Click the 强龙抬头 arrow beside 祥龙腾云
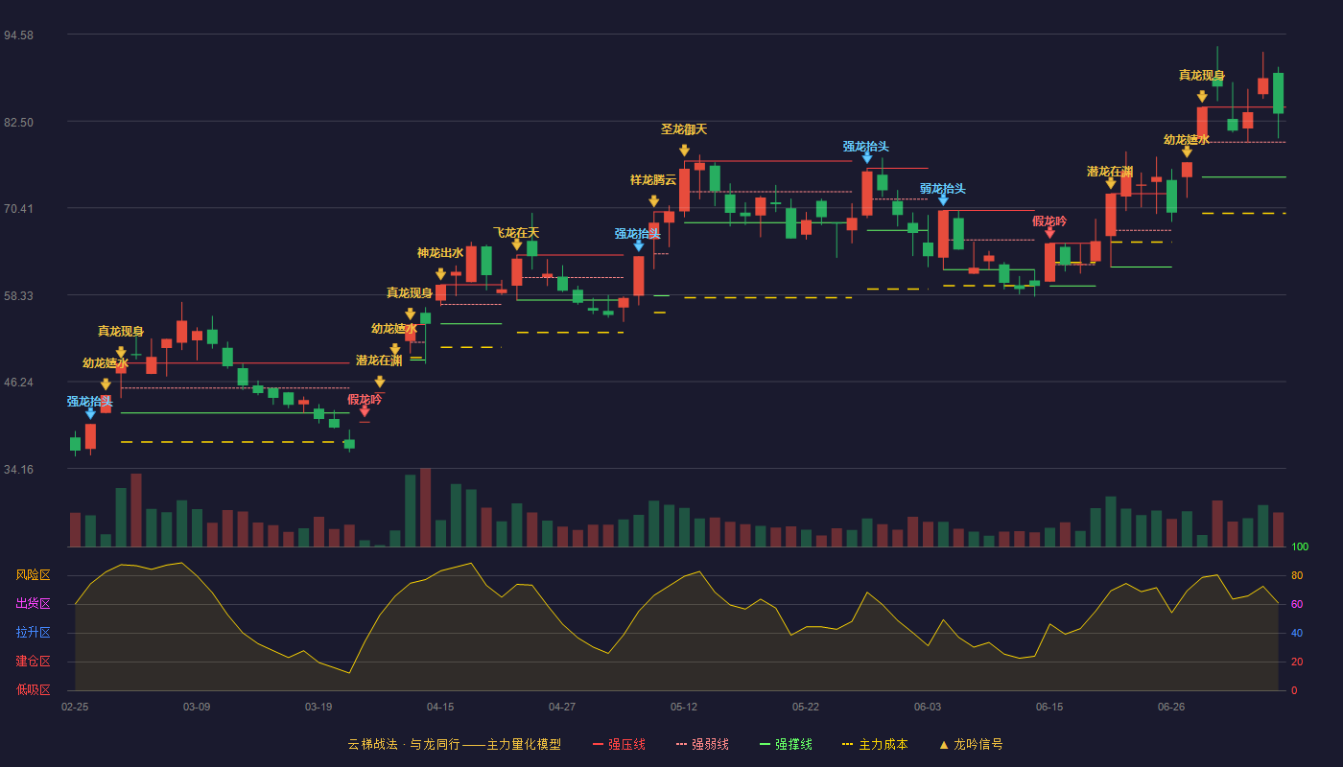The width and height of the screenshot is (1343, 767). pos(638,245)
